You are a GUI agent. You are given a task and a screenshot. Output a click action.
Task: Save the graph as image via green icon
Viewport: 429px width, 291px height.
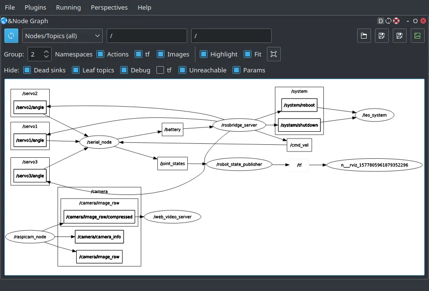(x=417, y=36)
